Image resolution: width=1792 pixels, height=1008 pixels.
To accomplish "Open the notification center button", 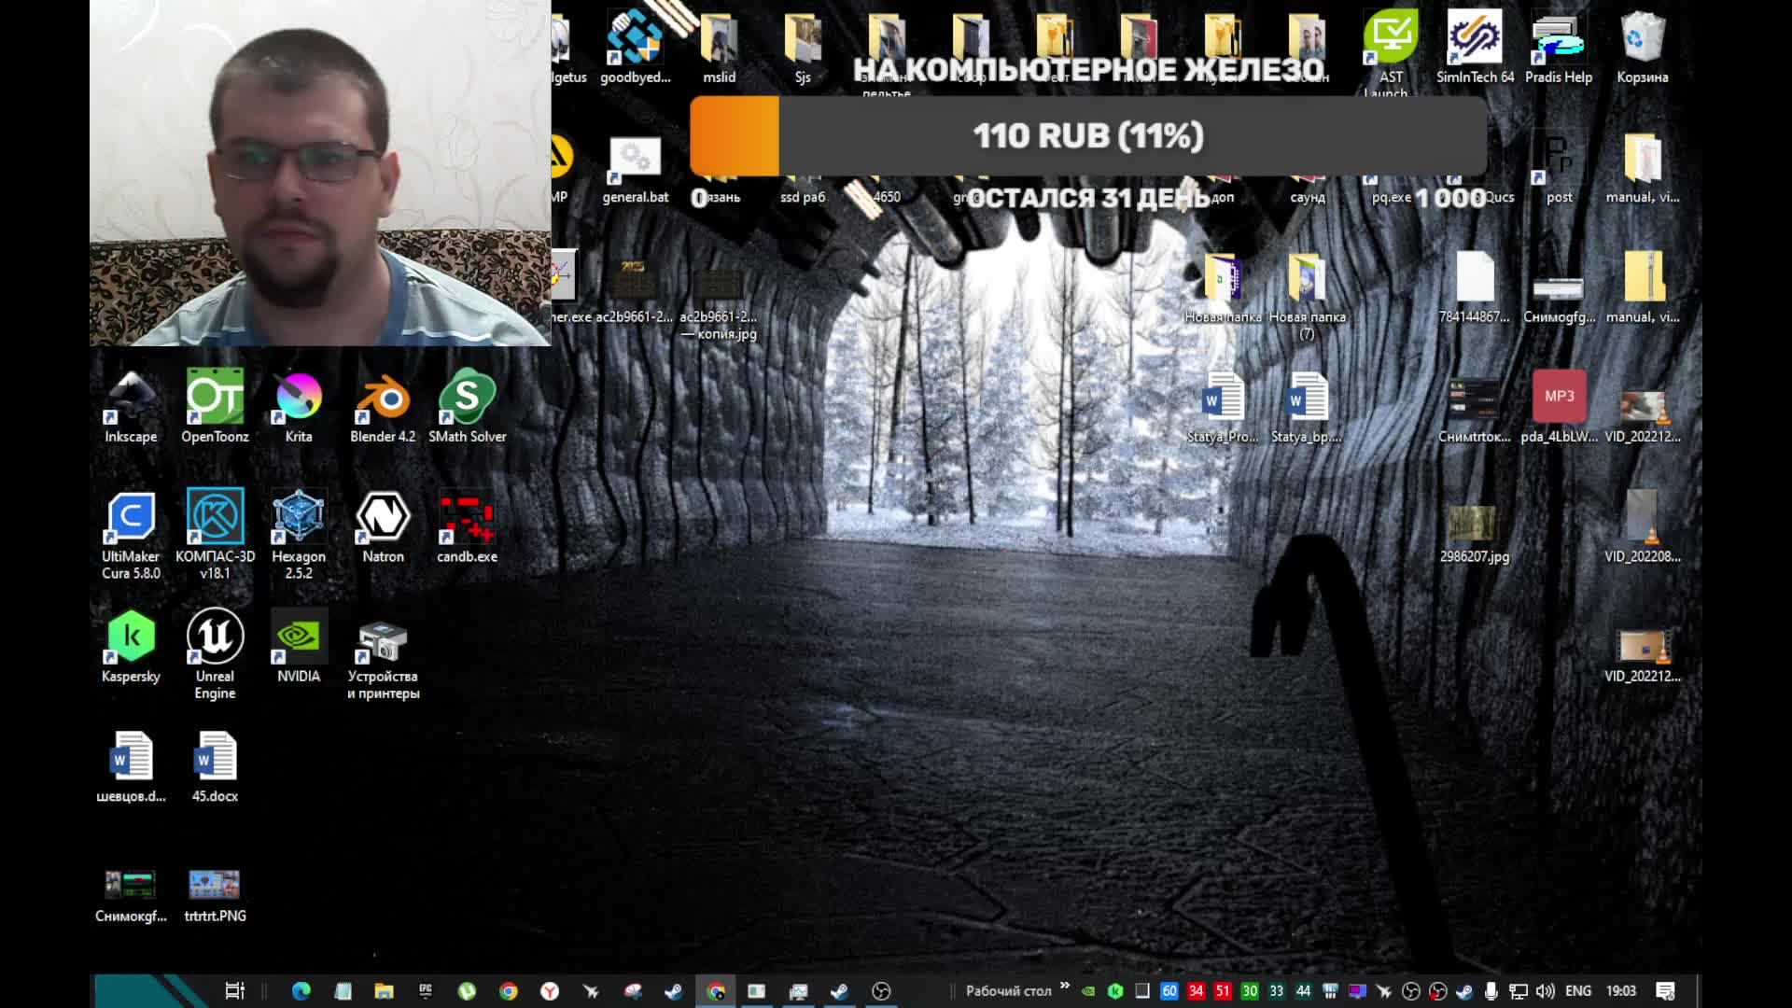I will tap(1665, 991).
